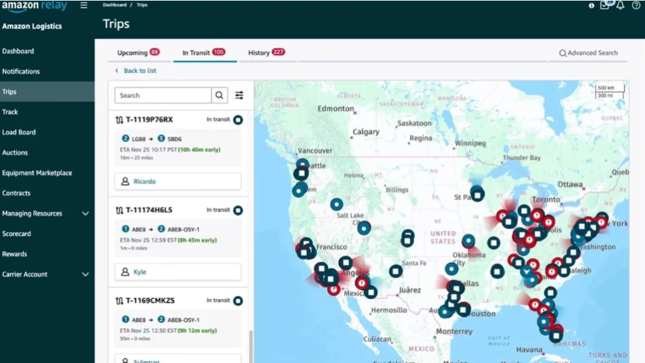Click the search magnifier button in trip list
Viewport: 645px width, 363px height.
(x=219, y=95)
